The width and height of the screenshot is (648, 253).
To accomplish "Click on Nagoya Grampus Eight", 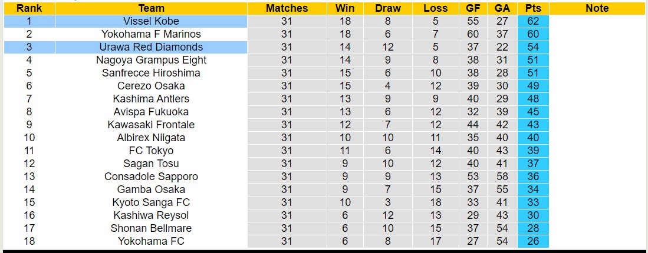I will coord(152,60).
